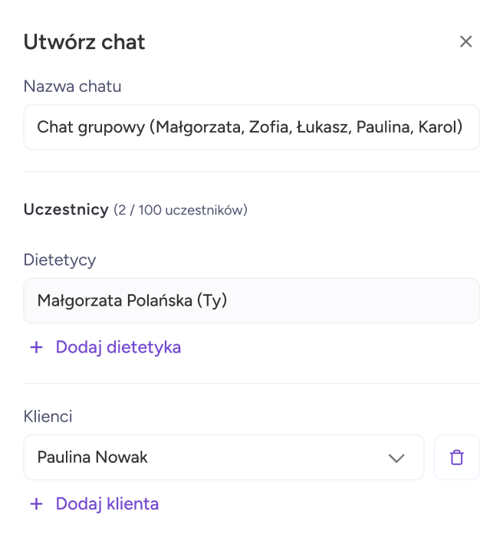Click the Klienci label
This screenshot has width=503, height=551.
48,417
